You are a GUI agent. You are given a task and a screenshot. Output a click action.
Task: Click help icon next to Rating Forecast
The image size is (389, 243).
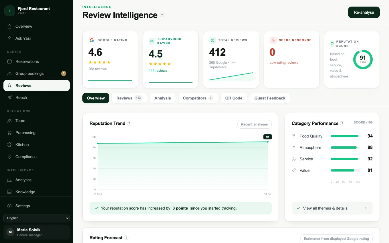126,238
